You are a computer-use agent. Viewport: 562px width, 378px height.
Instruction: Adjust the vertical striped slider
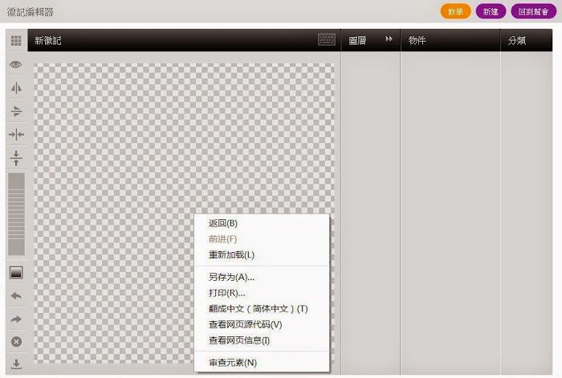click(x=17, y=214)
